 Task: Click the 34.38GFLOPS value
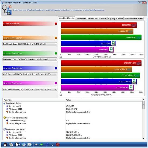coord(71,109)
